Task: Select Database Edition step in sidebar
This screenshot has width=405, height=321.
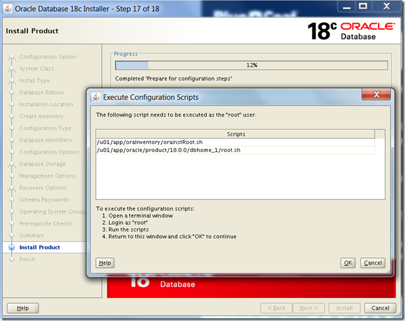Action: click(41, 92)
